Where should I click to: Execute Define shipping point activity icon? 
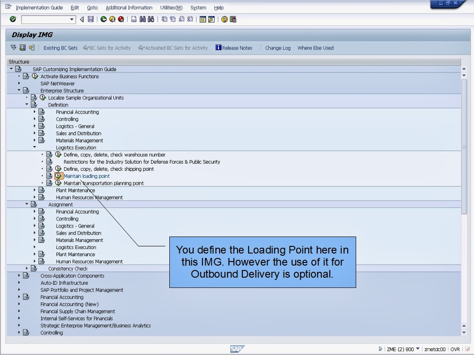click(x=58, y=169)
